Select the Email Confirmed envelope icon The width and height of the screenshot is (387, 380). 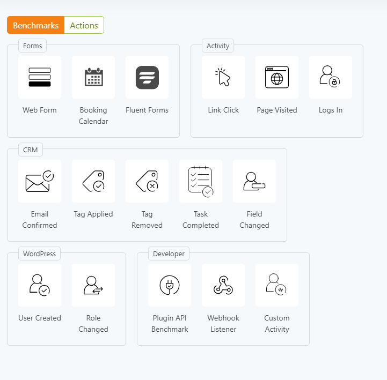[40, 181]
